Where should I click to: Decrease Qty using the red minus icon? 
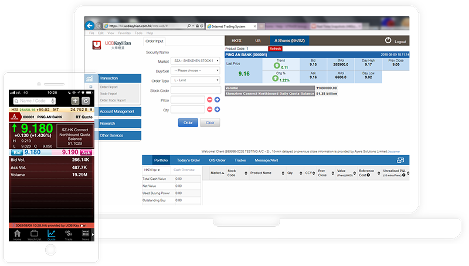click(x=210, y=110)
